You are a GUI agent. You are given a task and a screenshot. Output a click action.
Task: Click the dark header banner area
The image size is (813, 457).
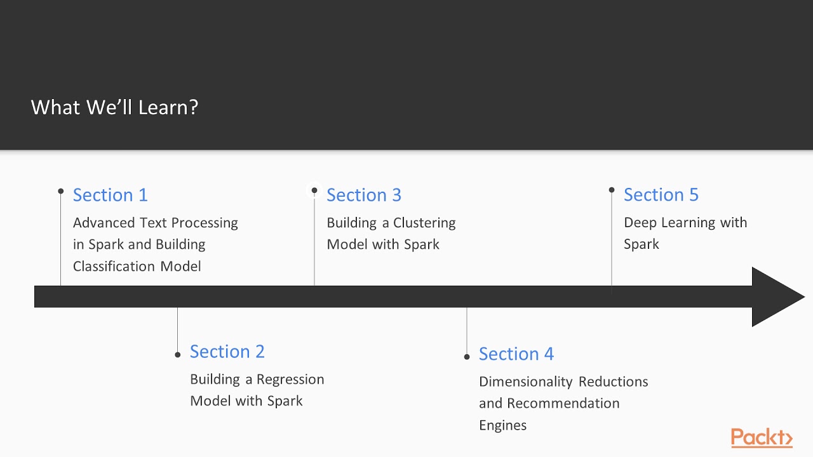coord(406,75)
